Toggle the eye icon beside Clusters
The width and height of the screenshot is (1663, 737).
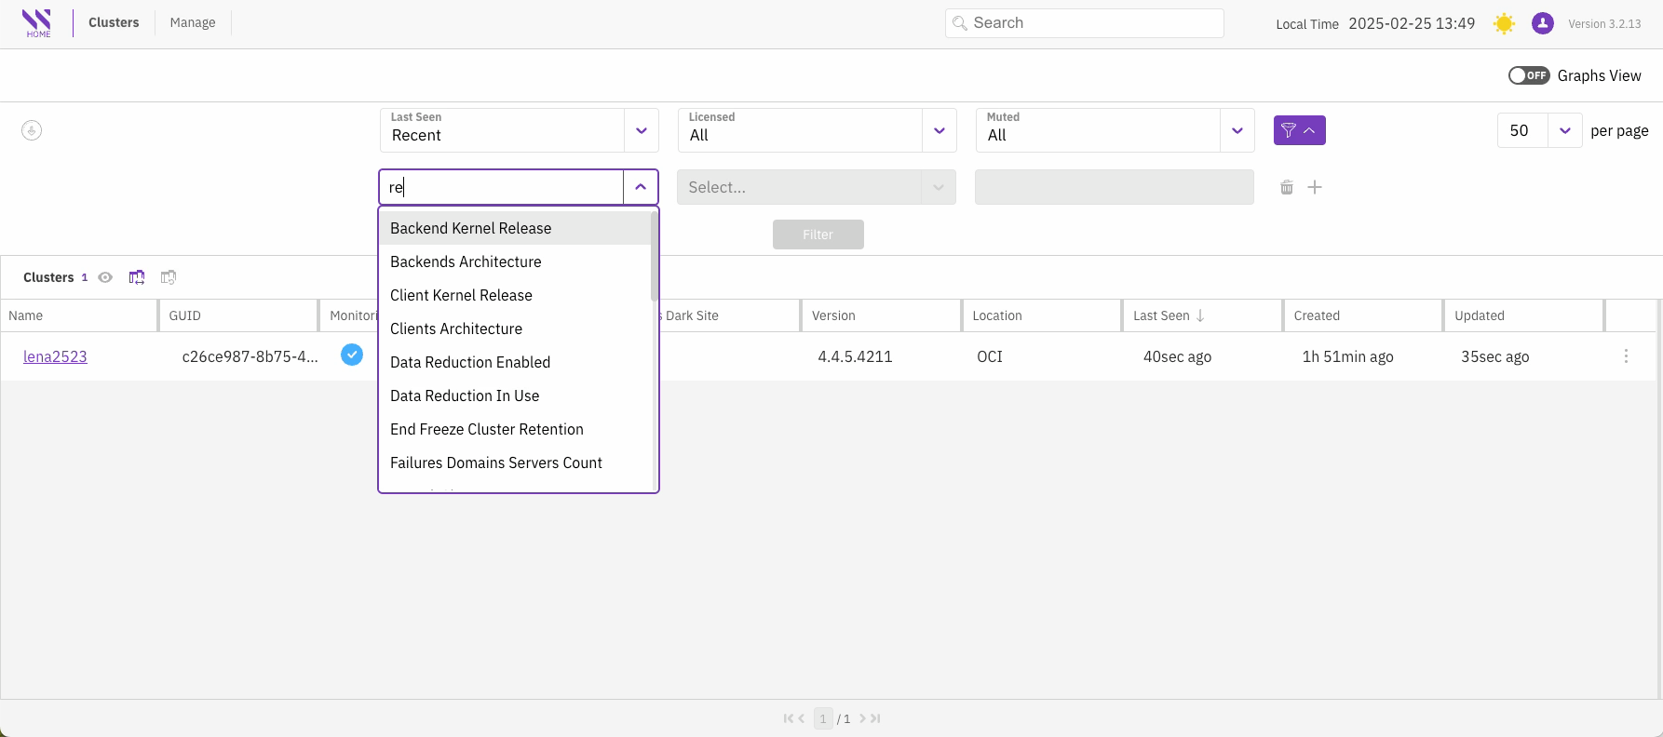(105, 277)
